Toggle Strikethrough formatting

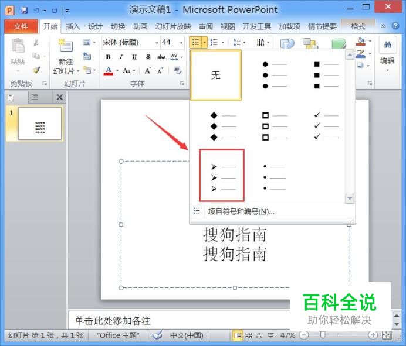(x=161, y=57)
